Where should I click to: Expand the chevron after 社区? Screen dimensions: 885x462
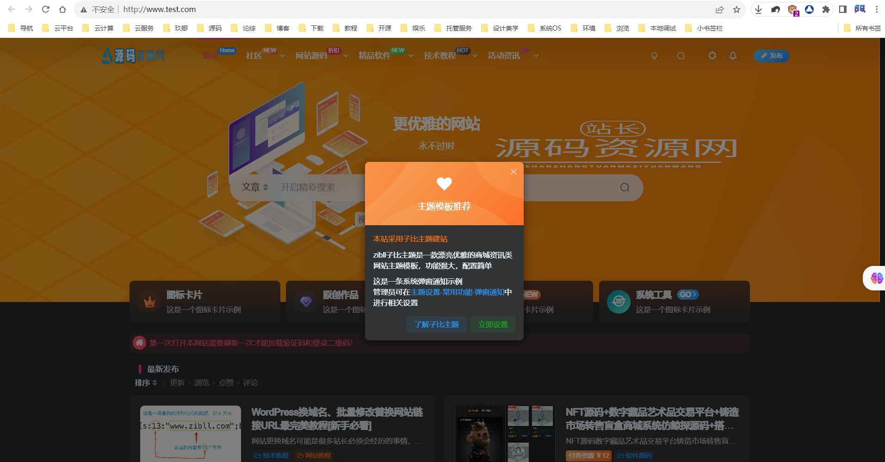point(282,56)
